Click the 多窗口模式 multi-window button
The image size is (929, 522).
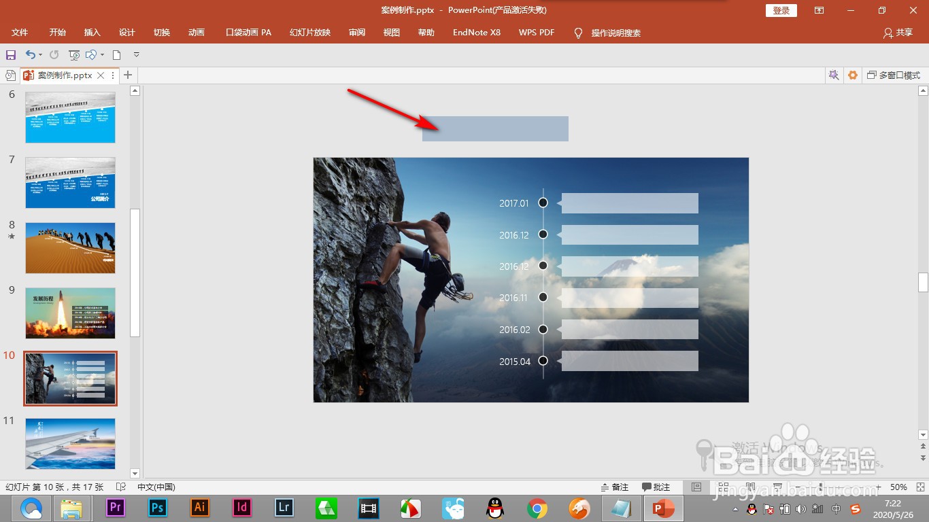894,75
